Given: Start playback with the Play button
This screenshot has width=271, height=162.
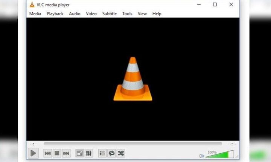Looking at the screenshot, I should (x=33, y=153).
